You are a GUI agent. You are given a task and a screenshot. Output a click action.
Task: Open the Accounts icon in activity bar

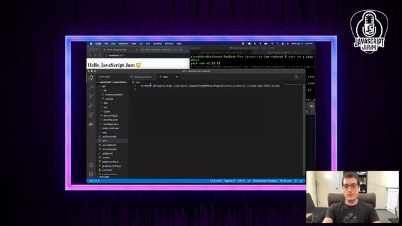click(91, 165)
